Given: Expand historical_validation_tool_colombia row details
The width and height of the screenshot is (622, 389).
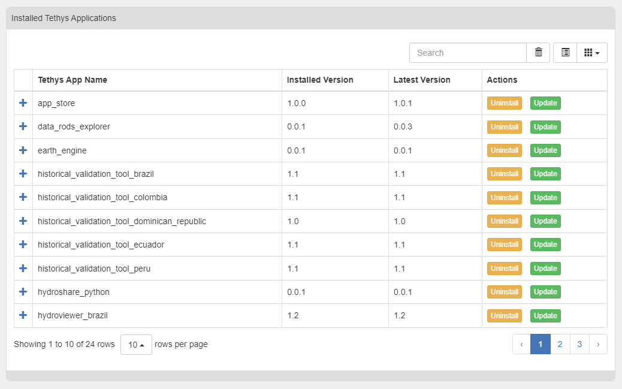Looking at the screenshot, I should pyautogui.click(x=23, y=197).
